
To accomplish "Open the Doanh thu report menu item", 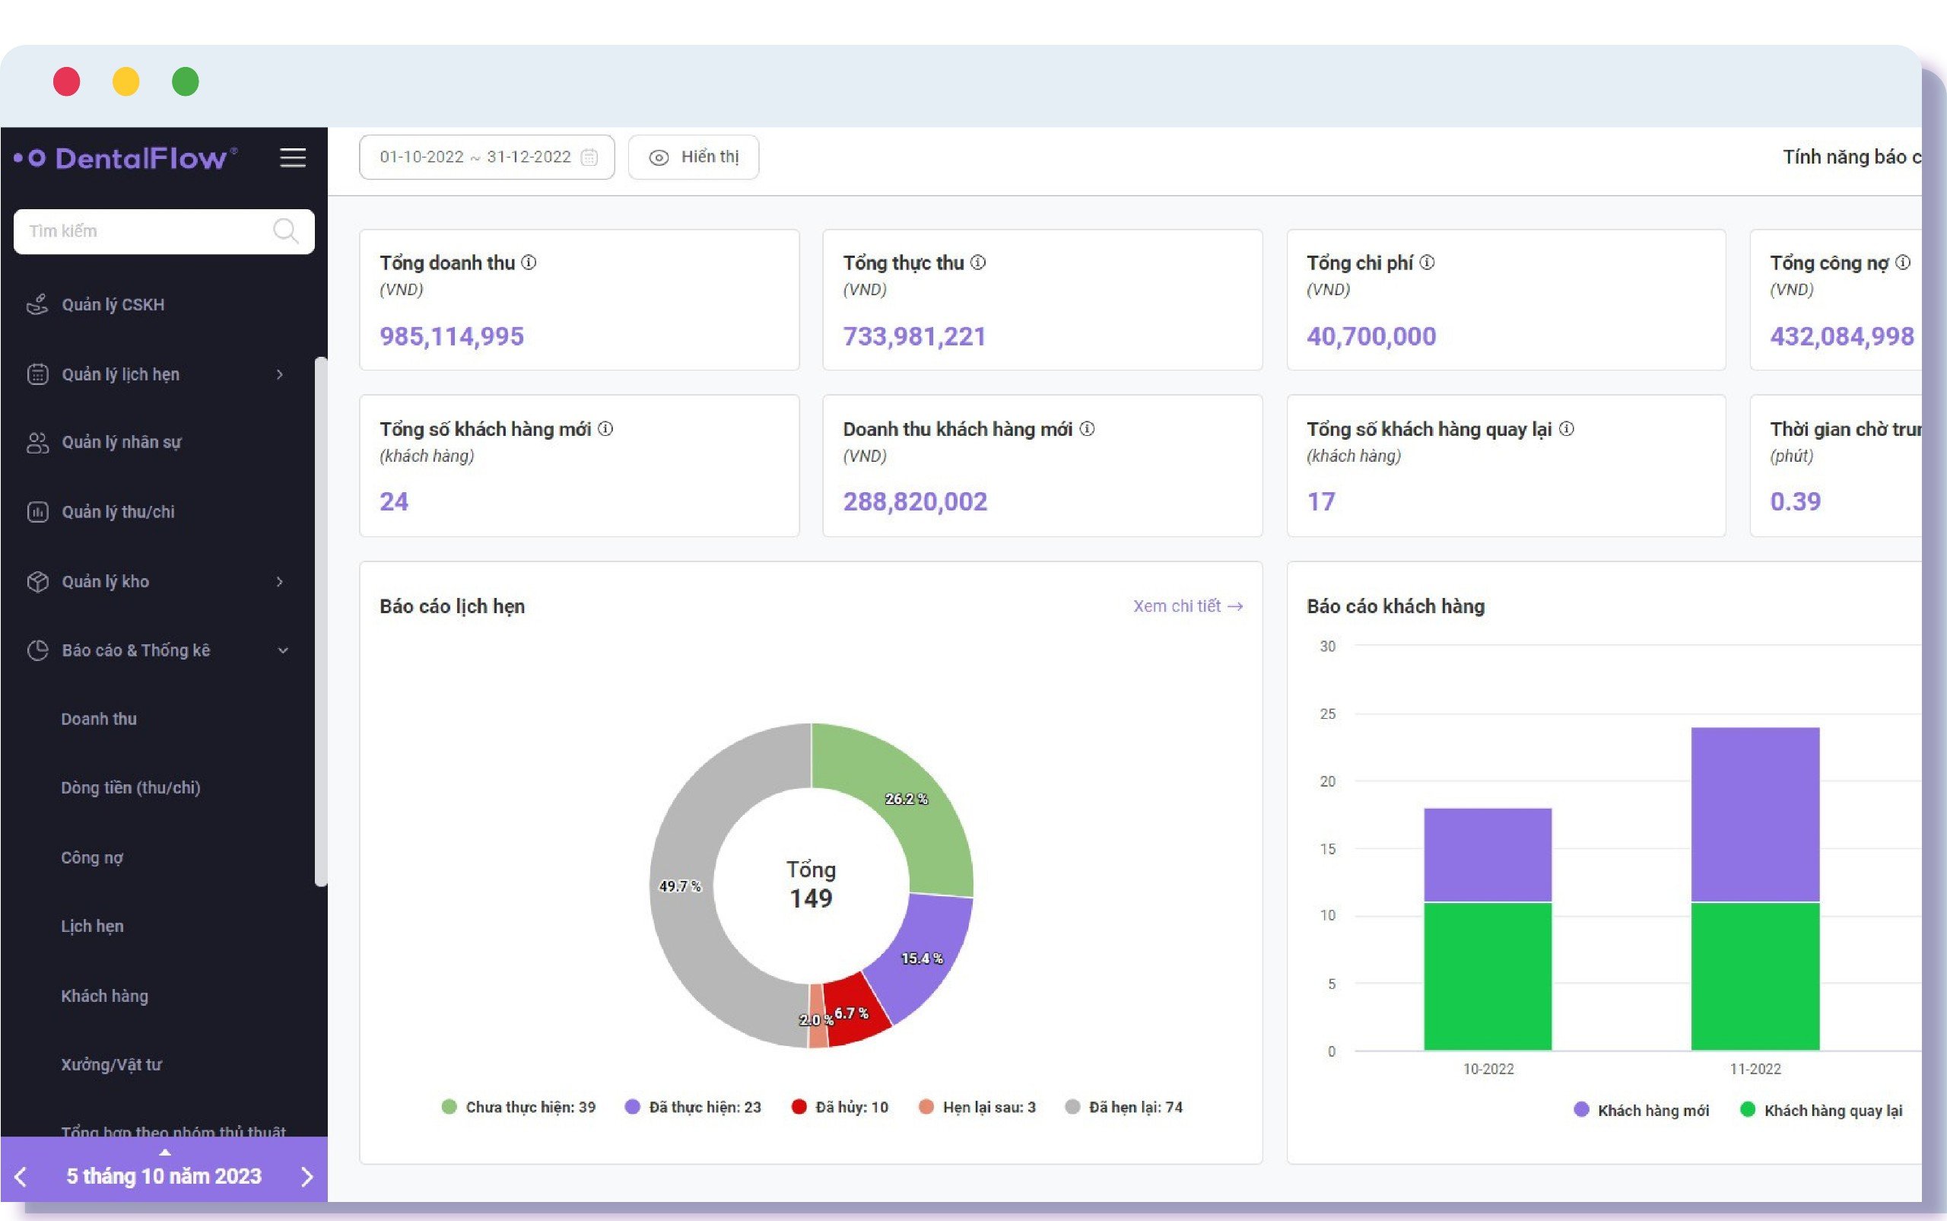I will [x=98, y=719].
